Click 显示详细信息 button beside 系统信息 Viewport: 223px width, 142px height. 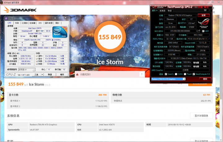coord(201,116)
